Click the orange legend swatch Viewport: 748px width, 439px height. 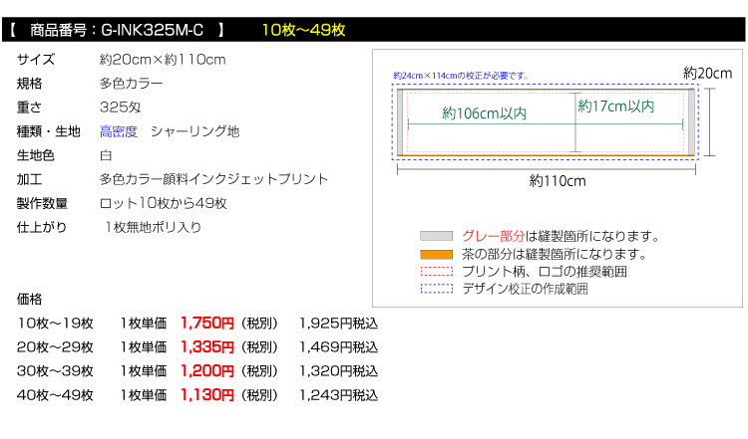click(436, 254)
